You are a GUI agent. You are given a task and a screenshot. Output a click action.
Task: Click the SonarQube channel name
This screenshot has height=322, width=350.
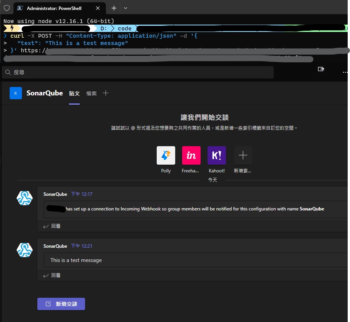(x=45, y=93)
